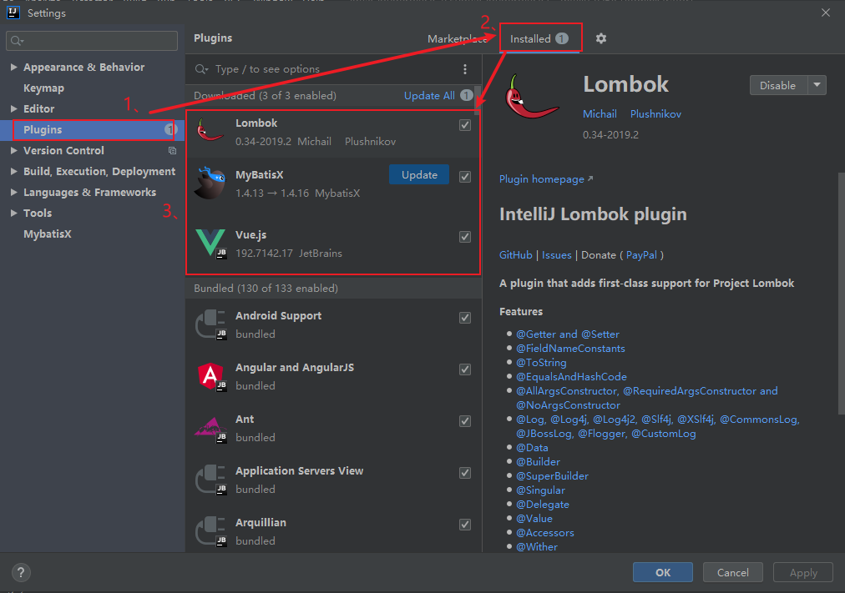Switch to the Marketplace tab

tap(457, 38)
